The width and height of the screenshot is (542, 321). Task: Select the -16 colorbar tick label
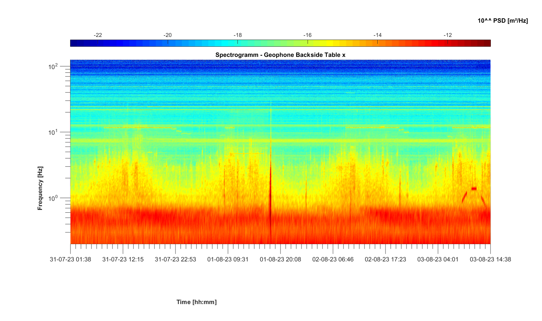click(x=307, y=35)
